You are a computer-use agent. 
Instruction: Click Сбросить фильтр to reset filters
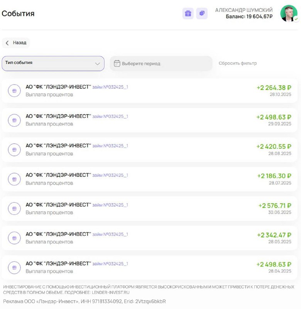click(x=238, y=63)
